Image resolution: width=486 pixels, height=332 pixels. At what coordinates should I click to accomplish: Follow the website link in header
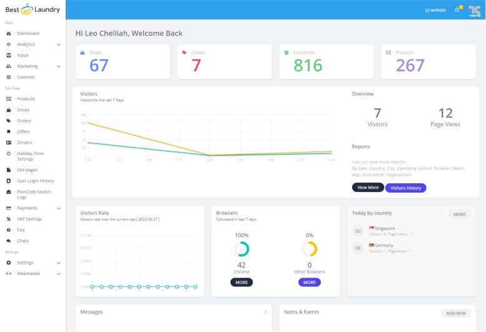[435, 10]
